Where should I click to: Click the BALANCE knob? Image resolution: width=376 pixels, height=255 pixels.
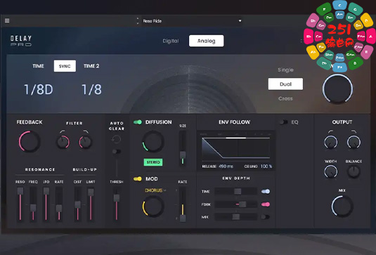click(x=354, y=171)
